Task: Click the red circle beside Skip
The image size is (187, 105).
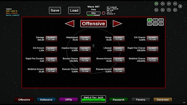Action: coord(103,13)
